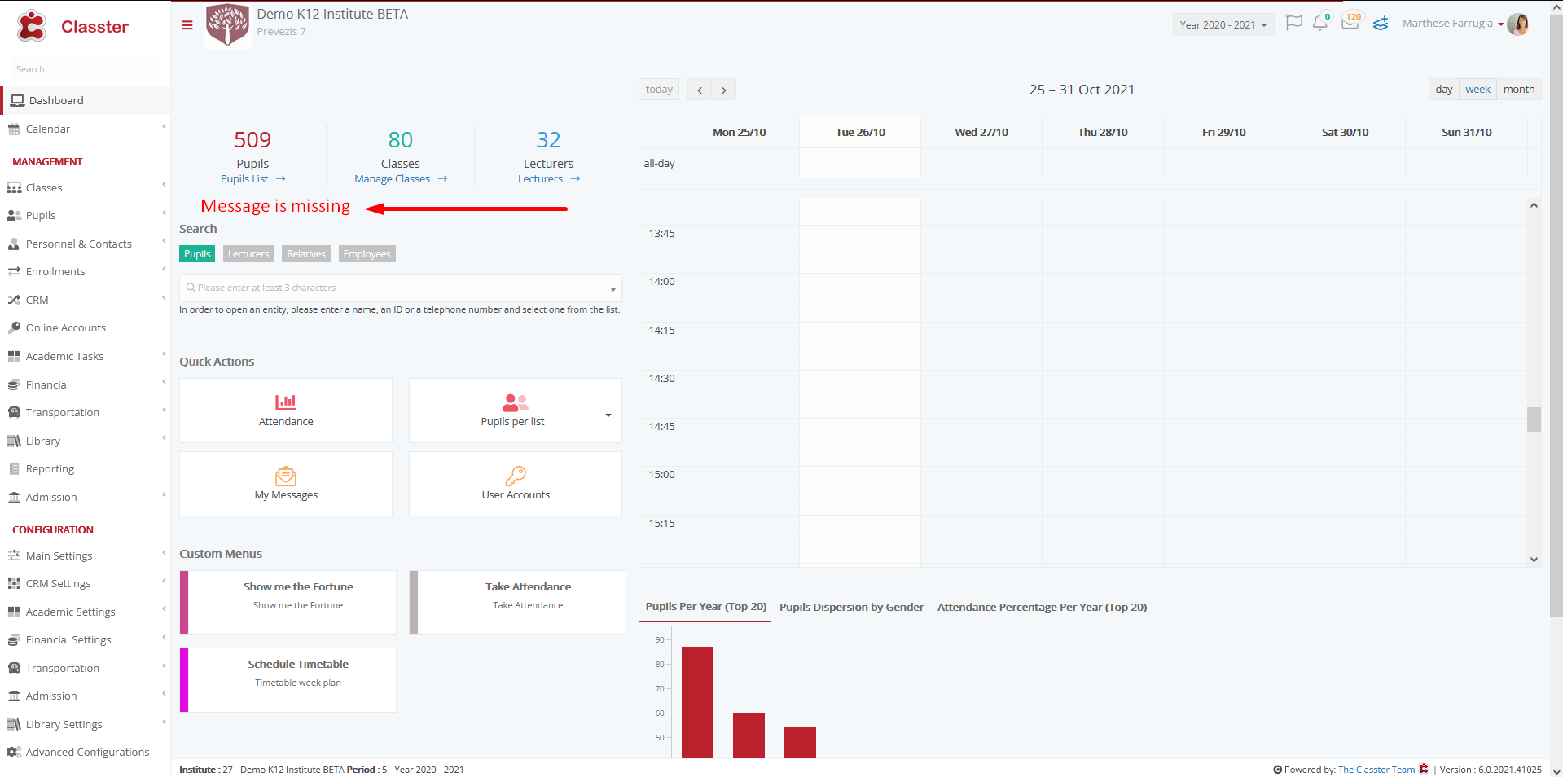Toggle the hamburger menu icon
This screenshot has height=777, width=1563.
click(x=187, y=25)
